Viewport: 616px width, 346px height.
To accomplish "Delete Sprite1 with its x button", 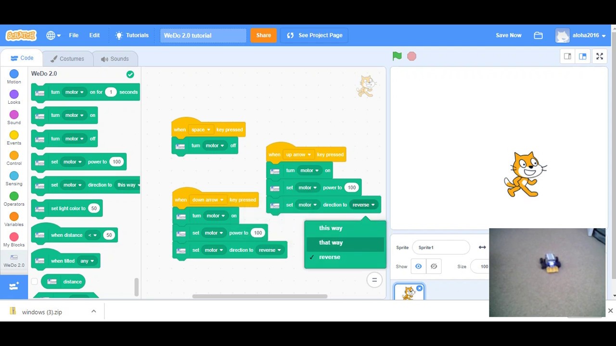I will [419, 288].
